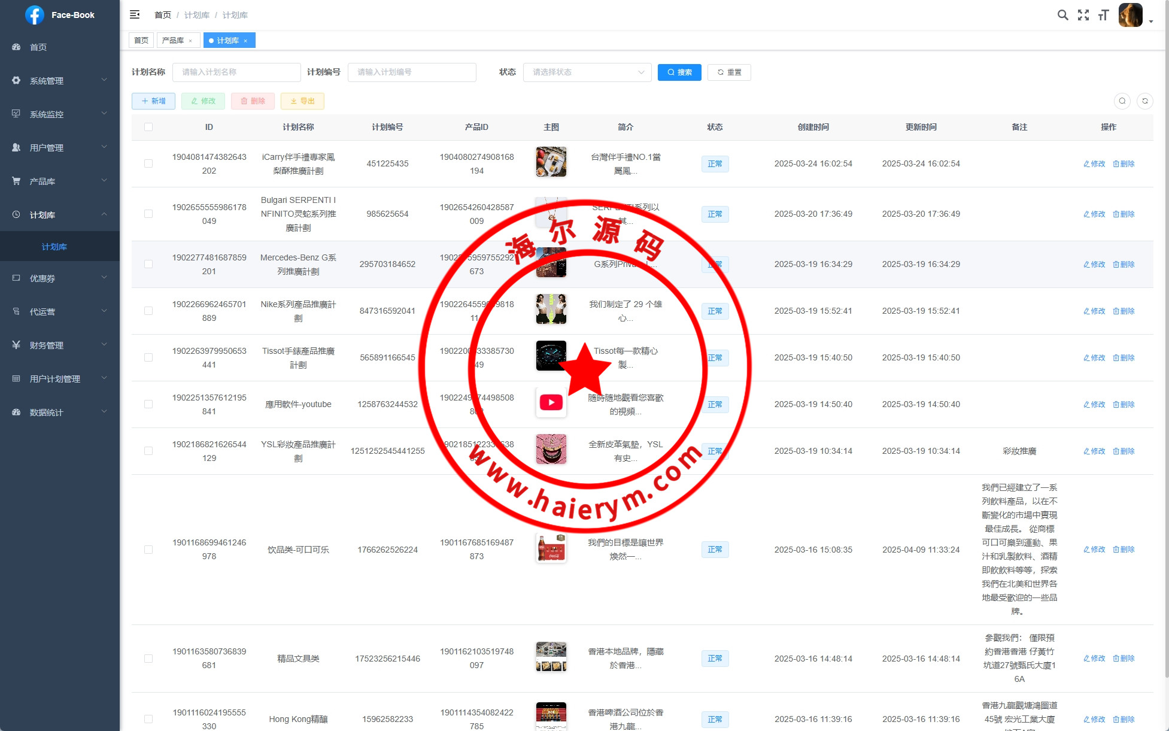Expand the 用户管理 sidebar menu

click(60, 147)
